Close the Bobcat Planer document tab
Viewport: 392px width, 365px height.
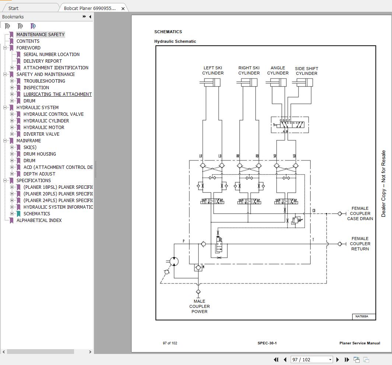123,8
